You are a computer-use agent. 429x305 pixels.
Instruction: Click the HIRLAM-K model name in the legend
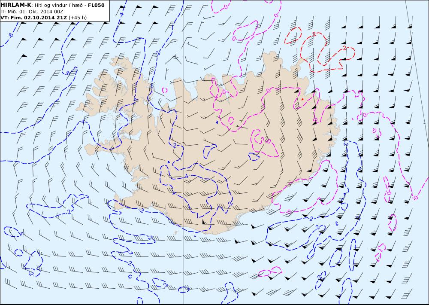(x=16, y=5)
